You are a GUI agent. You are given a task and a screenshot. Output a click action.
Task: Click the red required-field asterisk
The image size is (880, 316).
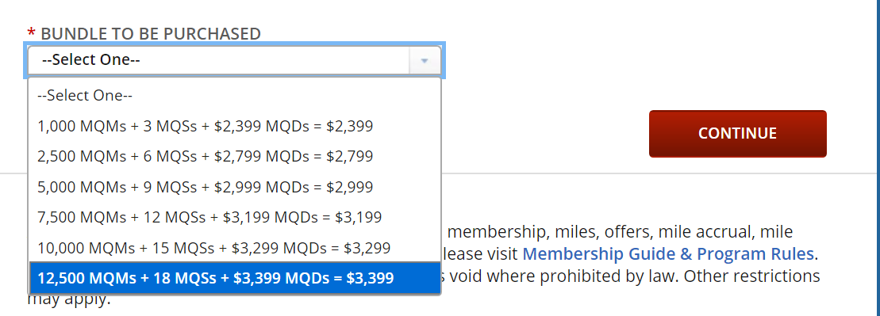[x=32, y=32]
